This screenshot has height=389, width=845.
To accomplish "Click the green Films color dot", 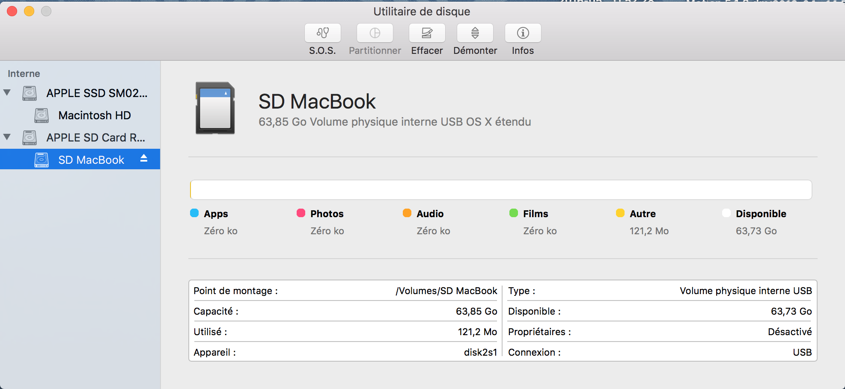I will (x=514, y=213).
